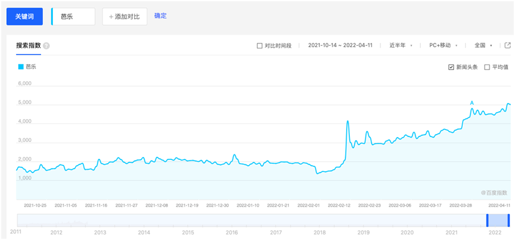Click the 添加对比 button

pyautogui.click(x=125, y=17)
